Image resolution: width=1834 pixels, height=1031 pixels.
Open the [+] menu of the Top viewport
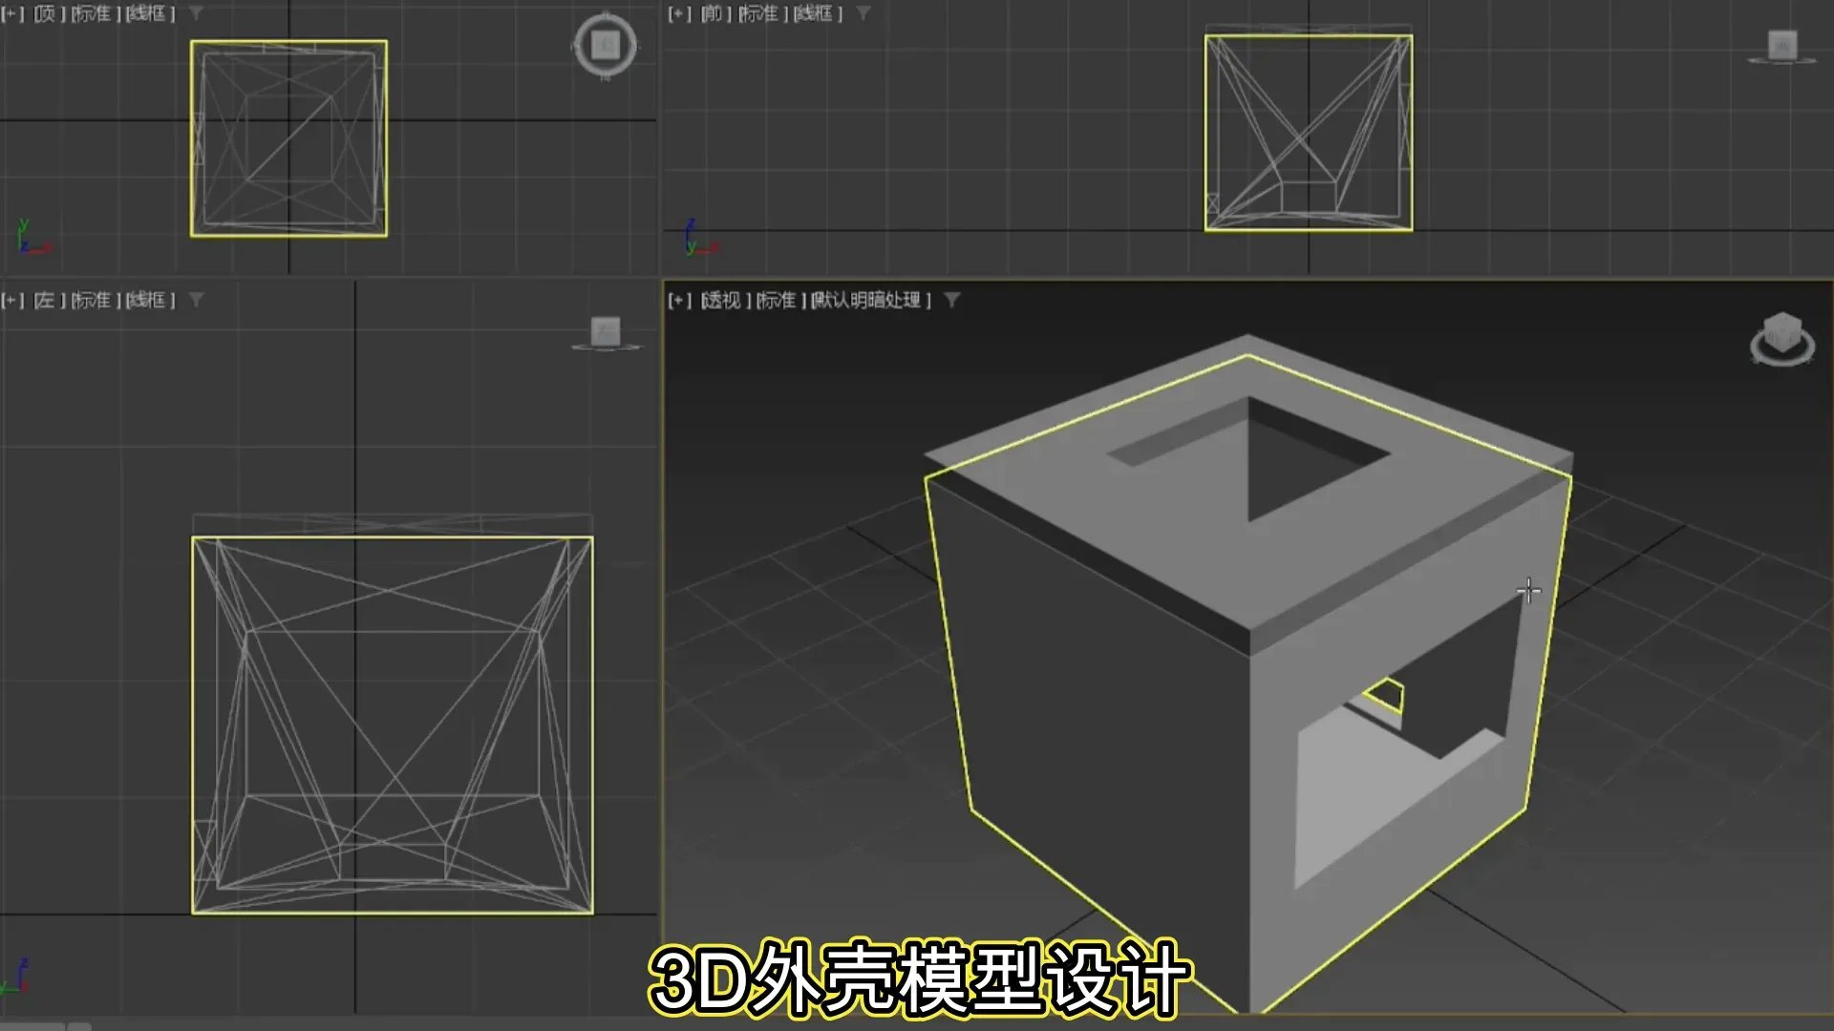click(x=12, y=13)
